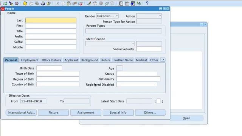This screenshot has width=242, height=136.
Task: Open the Further Name tab
Action: [x=123, y=60]
